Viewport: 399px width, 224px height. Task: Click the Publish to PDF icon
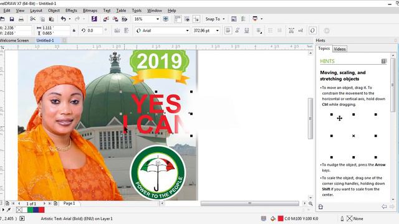tap(125, 19)
